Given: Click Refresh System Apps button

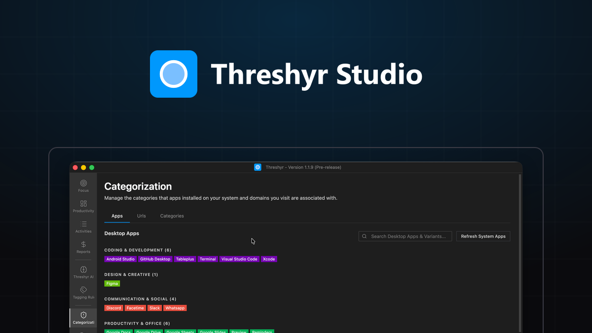Looking at the screenshot, I should (483, 236).
